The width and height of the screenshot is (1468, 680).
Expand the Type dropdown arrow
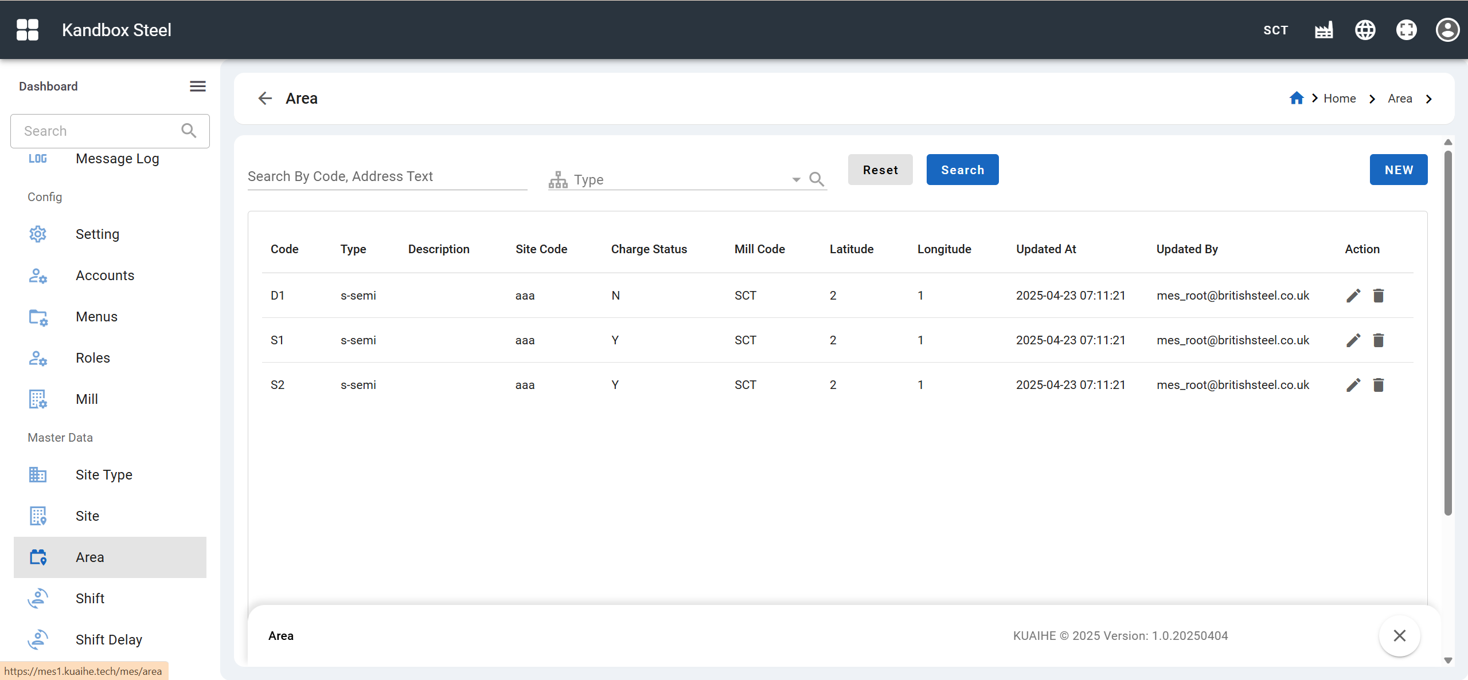796,180
